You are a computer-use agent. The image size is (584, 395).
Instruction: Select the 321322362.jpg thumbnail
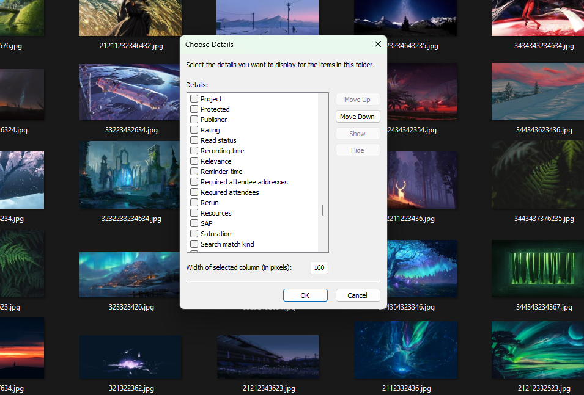tap(130, 357)
